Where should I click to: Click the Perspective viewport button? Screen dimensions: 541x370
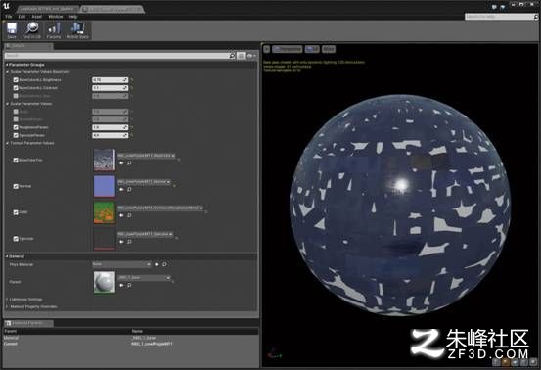287,49
